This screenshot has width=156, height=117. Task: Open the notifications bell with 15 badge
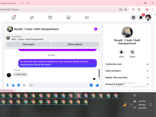[141, 17]
